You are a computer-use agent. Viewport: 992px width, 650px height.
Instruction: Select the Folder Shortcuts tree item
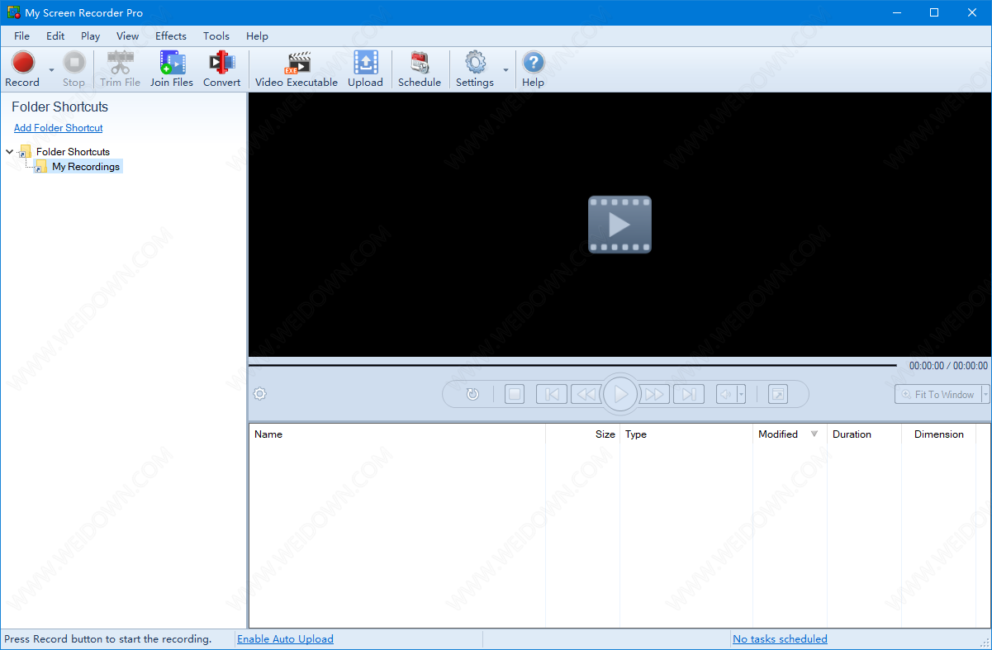pyautogui.click(x=73, y=152)
